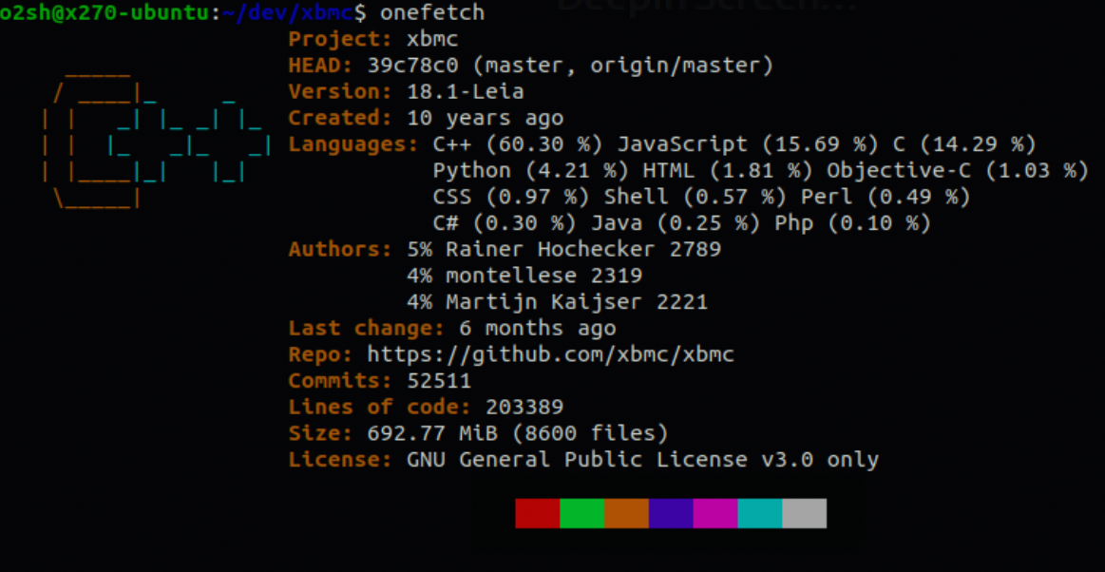This screenshot has height=572, width=1105.
Task: Click the 'Authors:' label
Action: click(340, 249)
